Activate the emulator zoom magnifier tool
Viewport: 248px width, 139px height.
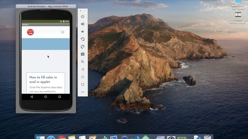pos(83,62)
